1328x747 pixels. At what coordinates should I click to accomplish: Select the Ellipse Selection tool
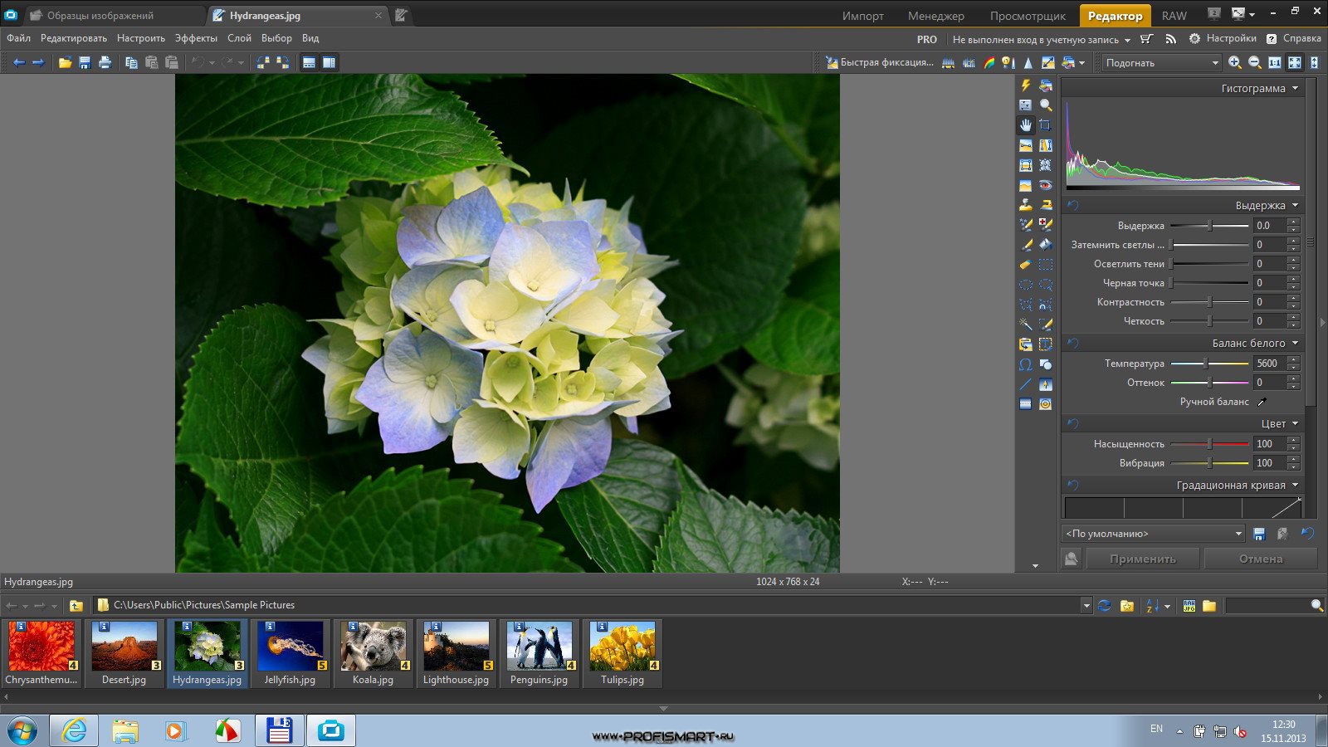(x=1026, y=285)
